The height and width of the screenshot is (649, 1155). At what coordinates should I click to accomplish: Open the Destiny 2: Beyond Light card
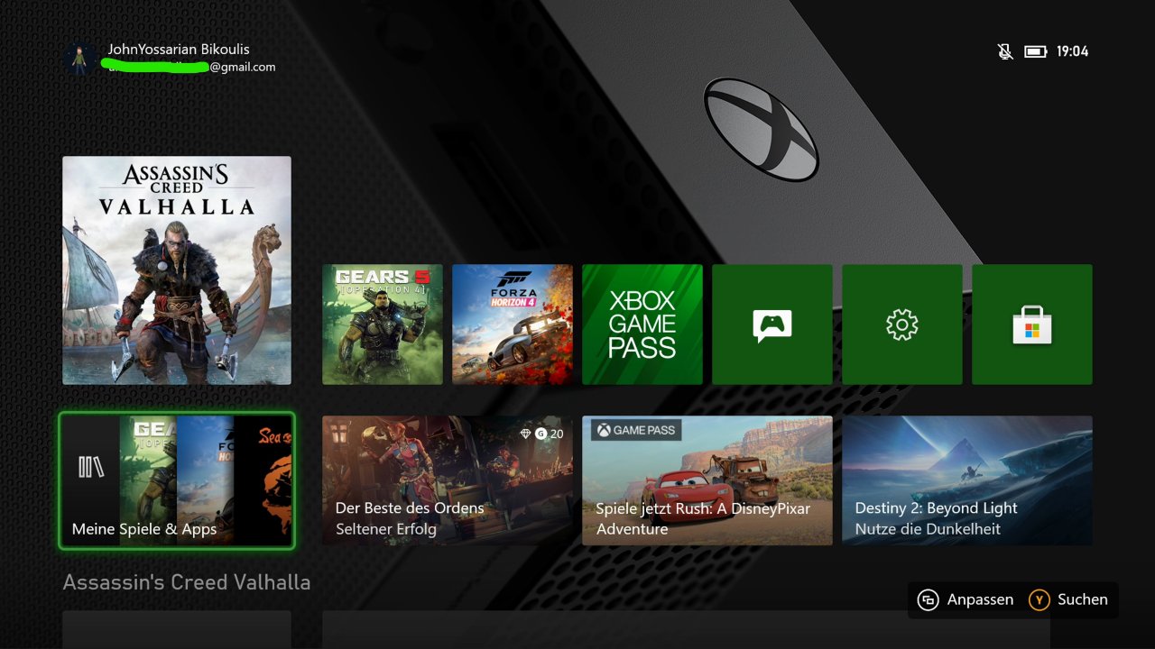coord(967,480)
